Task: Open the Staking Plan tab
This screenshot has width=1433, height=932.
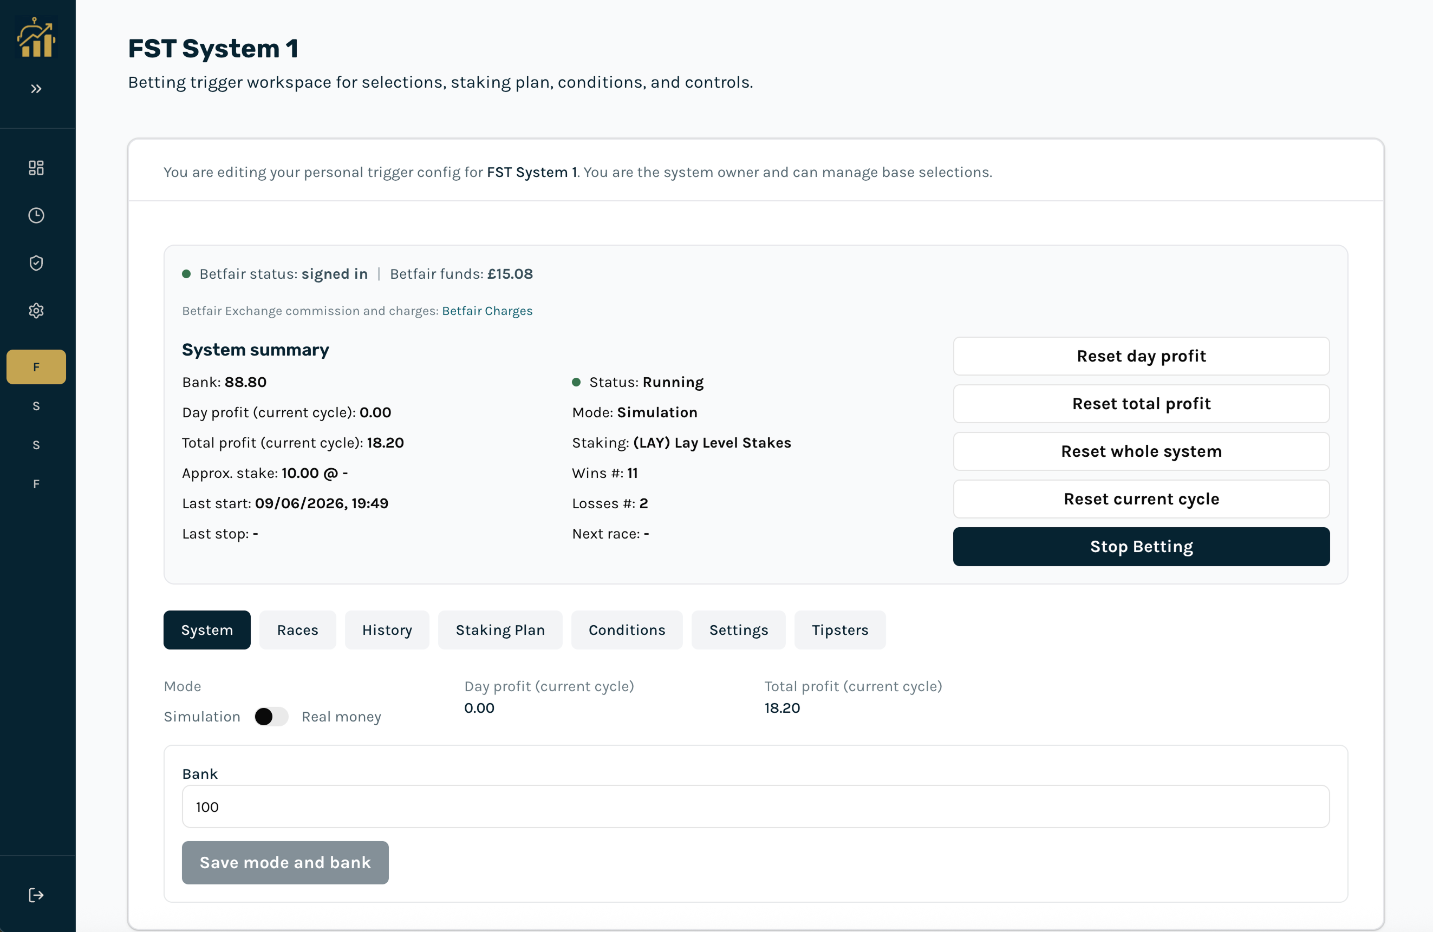Action: point(500,630)
